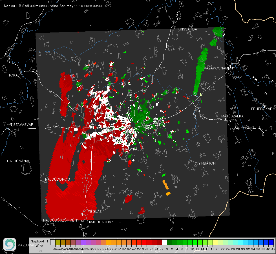Select the TISZAVASVÁRI label
Viewport: 276px width, 254px height.
[x=22, y=125]
